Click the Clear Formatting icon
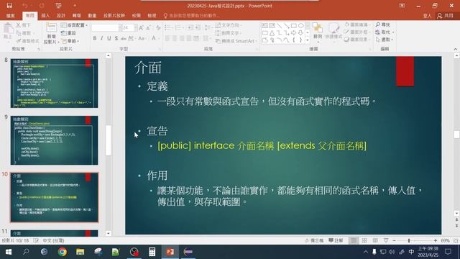 coord(158,28)
